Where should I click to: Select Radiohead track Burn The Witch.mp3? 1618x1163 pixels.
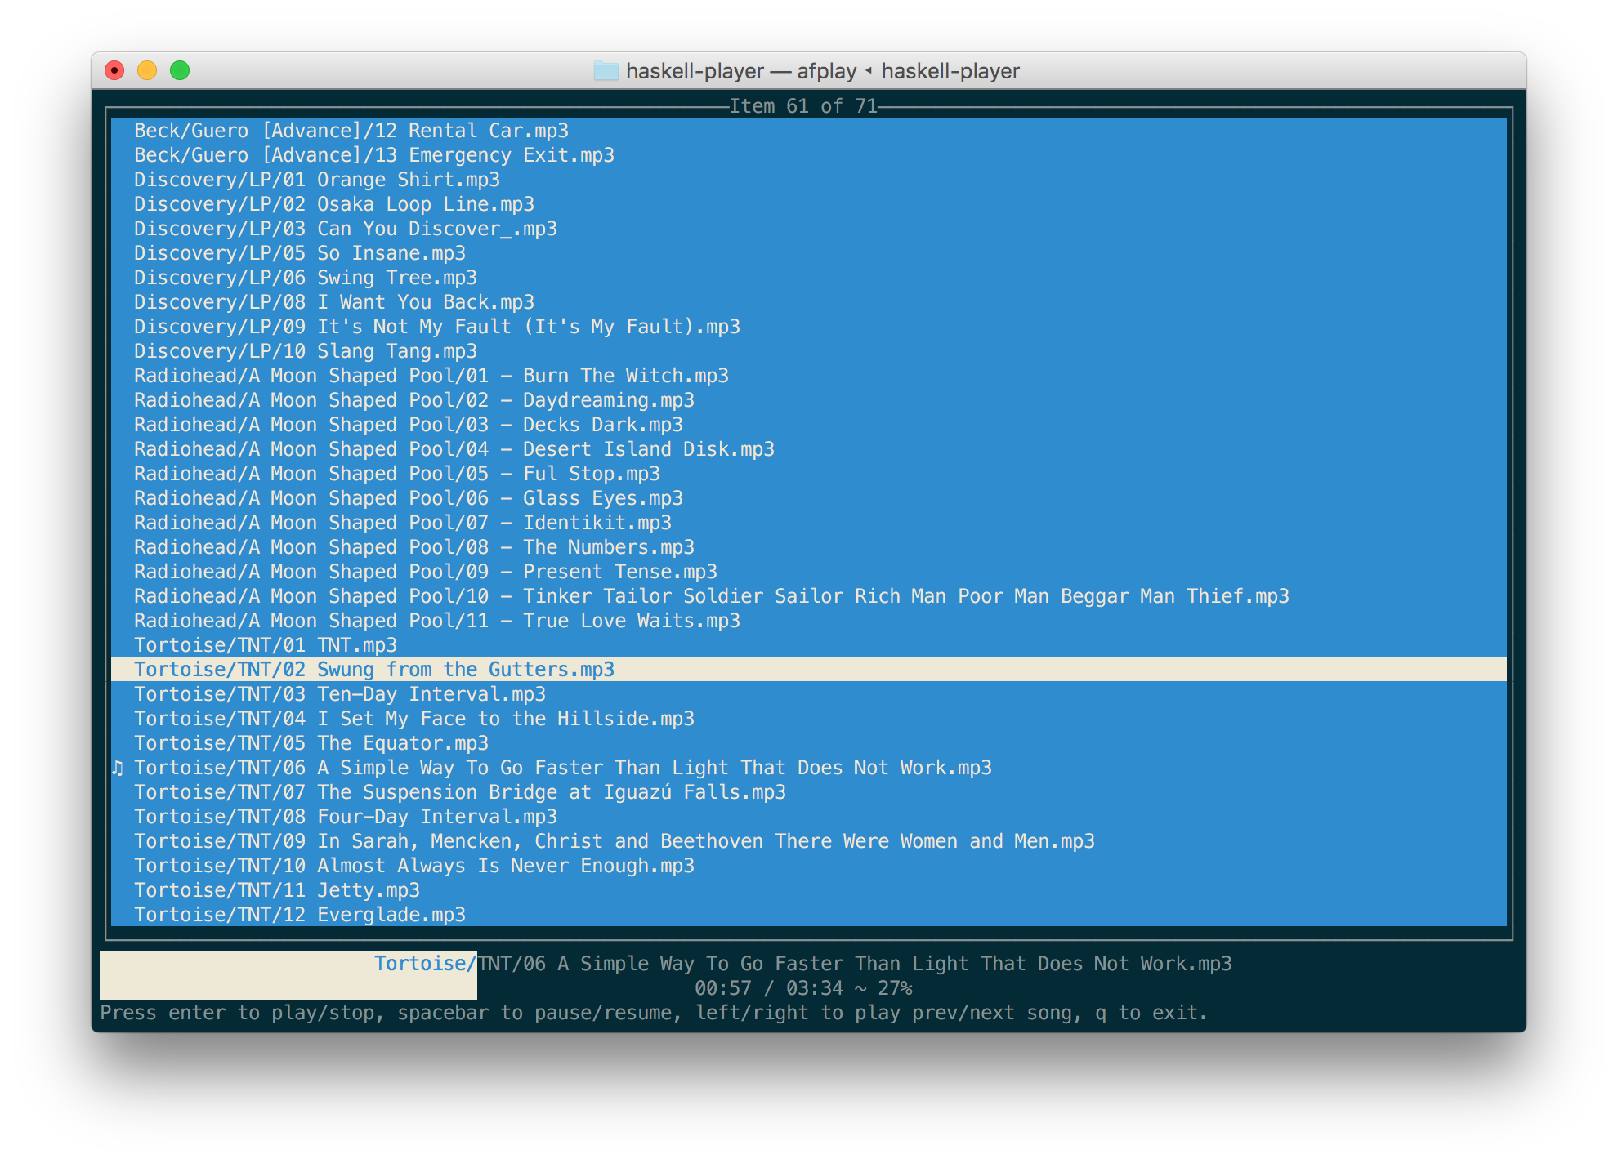point(431,376)
